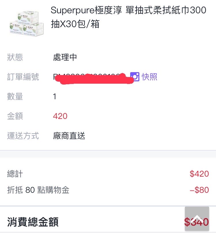Click the 折抵 80 點購物金 line

coord(38,190)
